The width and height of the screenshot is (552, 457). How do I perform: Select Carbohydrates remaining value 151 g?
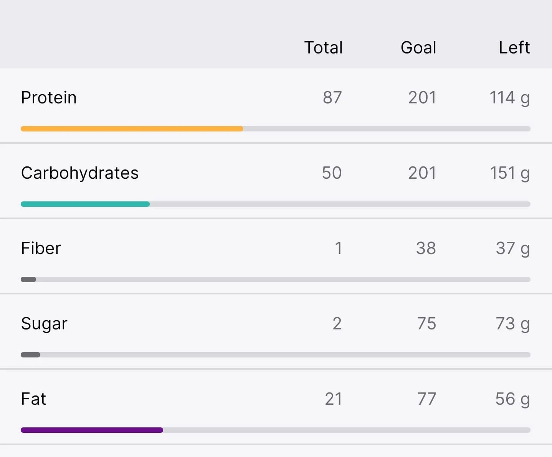[x=510, y=173]
